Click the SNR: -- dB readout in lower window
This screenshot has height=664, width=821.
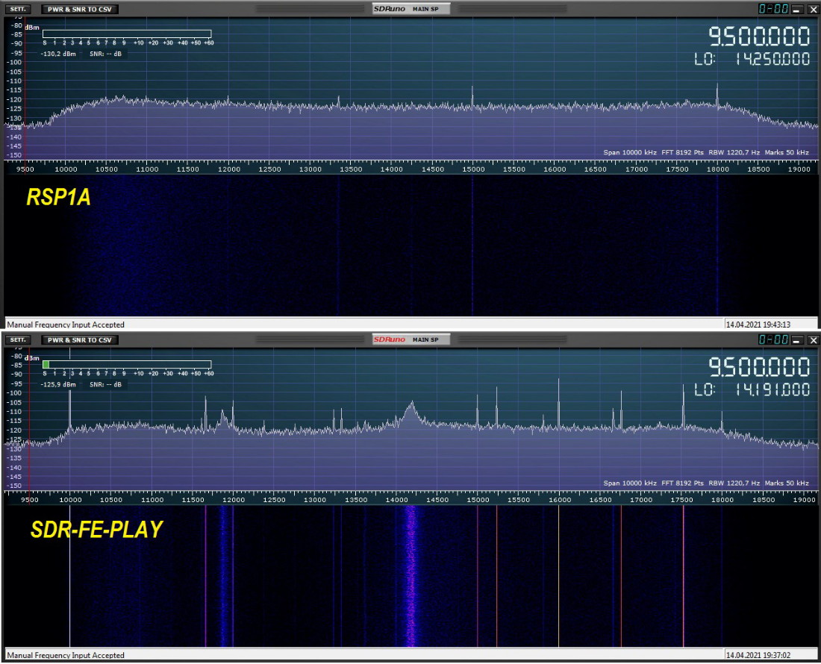tap(105, 384)
